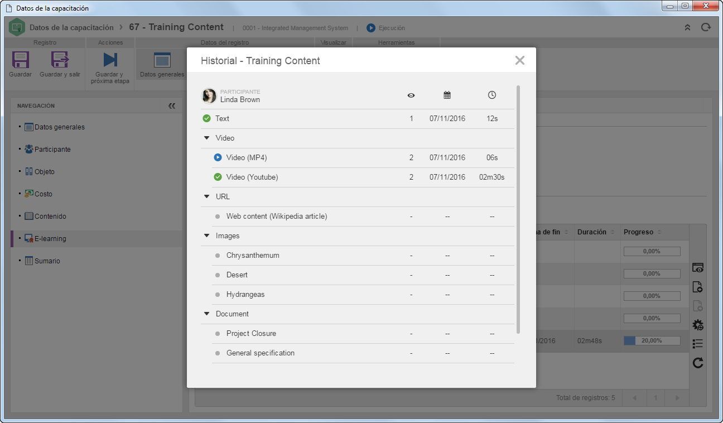Screen dimensions: 723x423
Task: Click the Ejecución status play icon
Action: pyautogui.click(x=371, y=27)
